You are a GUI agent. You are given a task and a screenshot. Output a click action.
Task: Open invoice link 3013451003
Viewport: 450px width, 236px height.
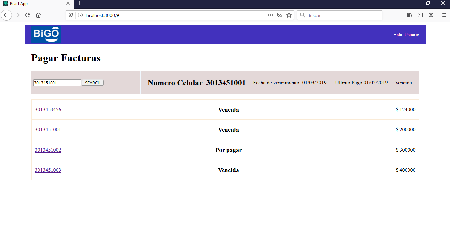(48, 170)
